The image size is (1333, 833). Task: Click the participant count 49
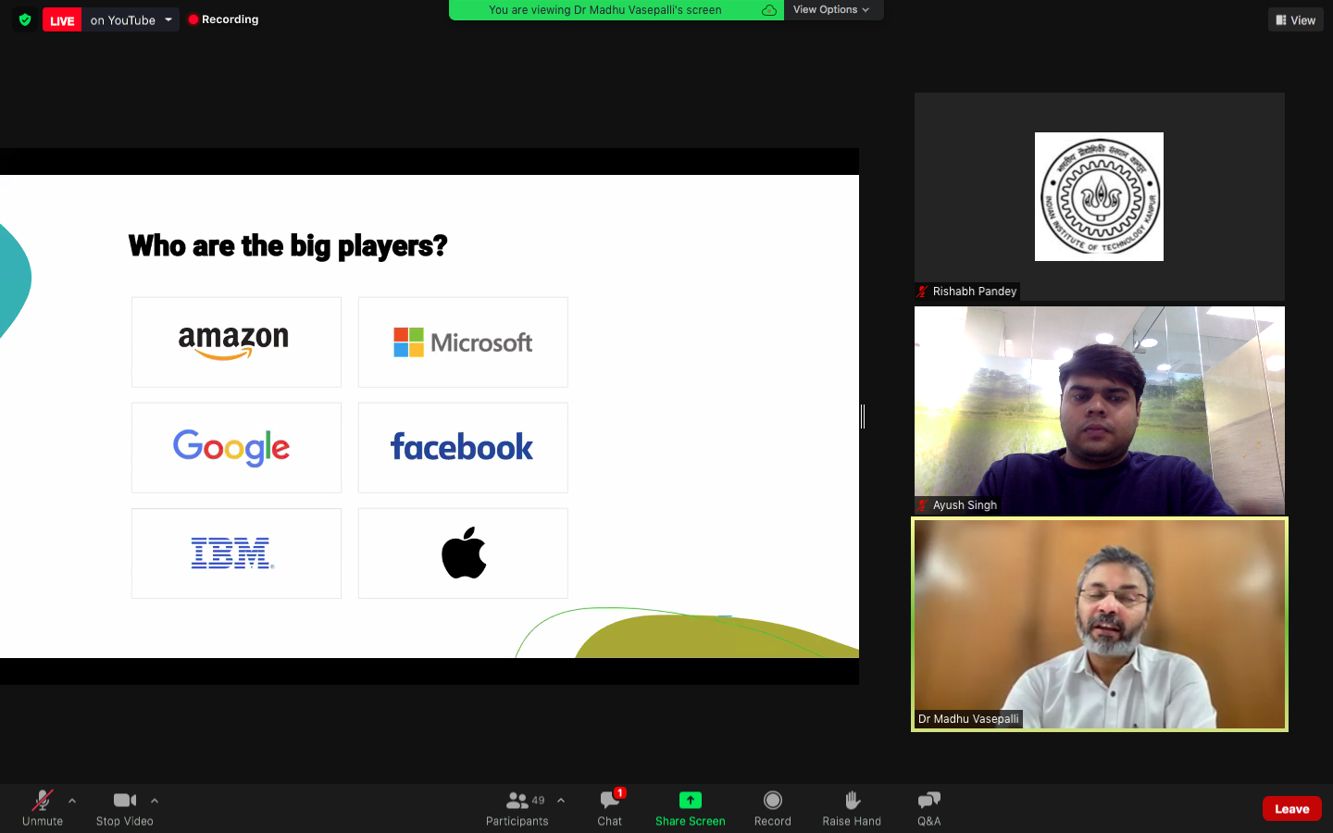tap(539, 801)
